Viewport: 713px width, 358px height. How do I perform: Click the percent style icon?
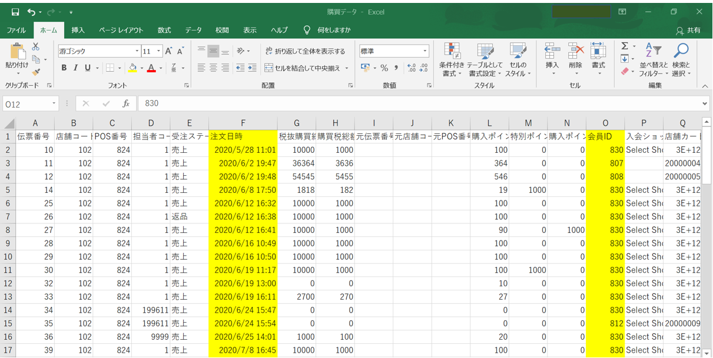coord(384,68)
